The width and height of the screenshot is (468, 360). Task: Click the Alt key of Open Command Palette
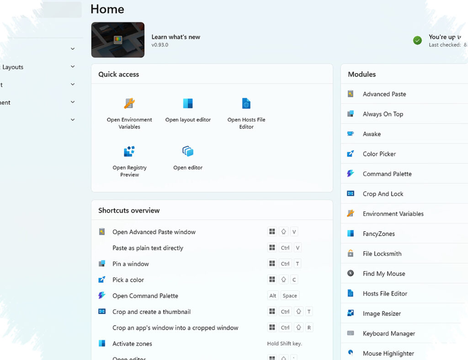[x=272, y=296]
